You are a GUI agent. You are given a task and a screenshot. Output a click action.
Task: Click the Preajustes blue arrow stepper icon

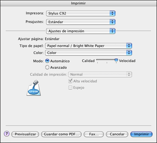(x=112, y=22)
